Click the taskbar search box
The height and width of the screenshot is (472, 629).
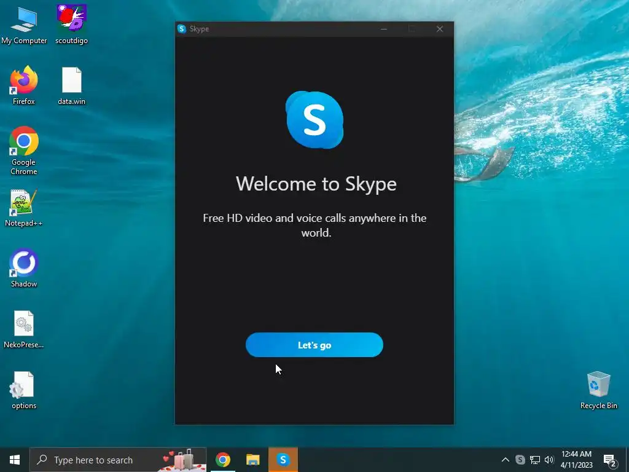(118, 460)
